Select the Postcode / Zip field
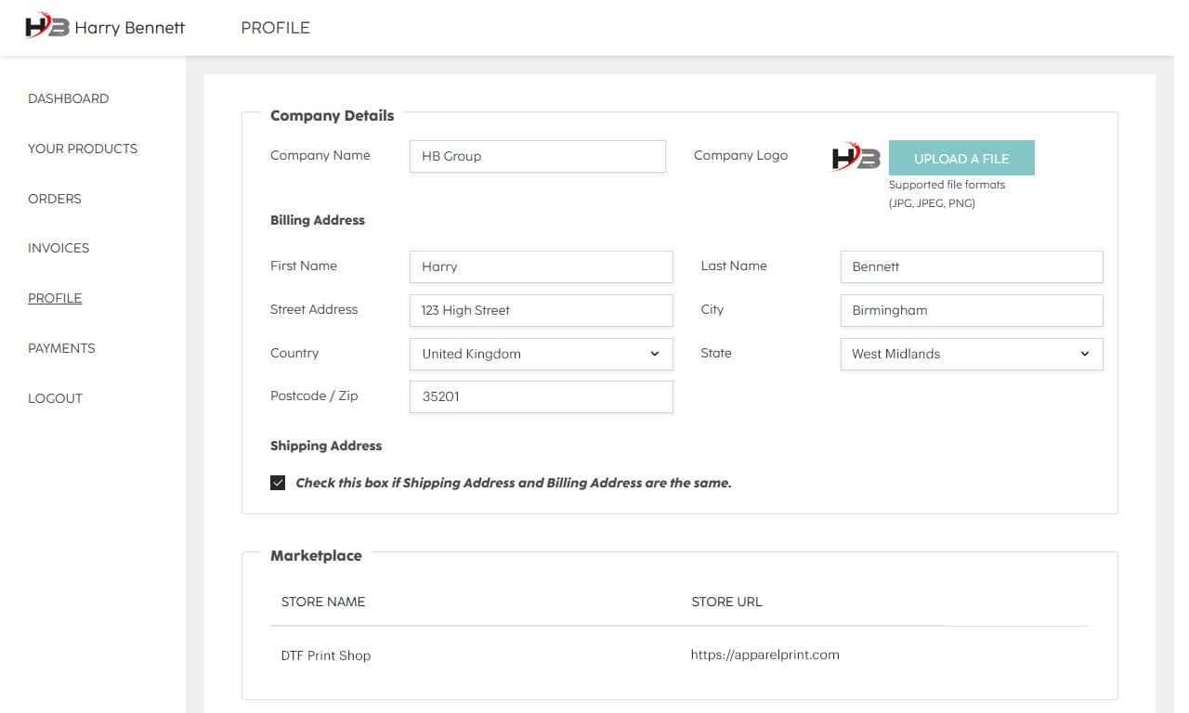 click(x=541, y=396)
